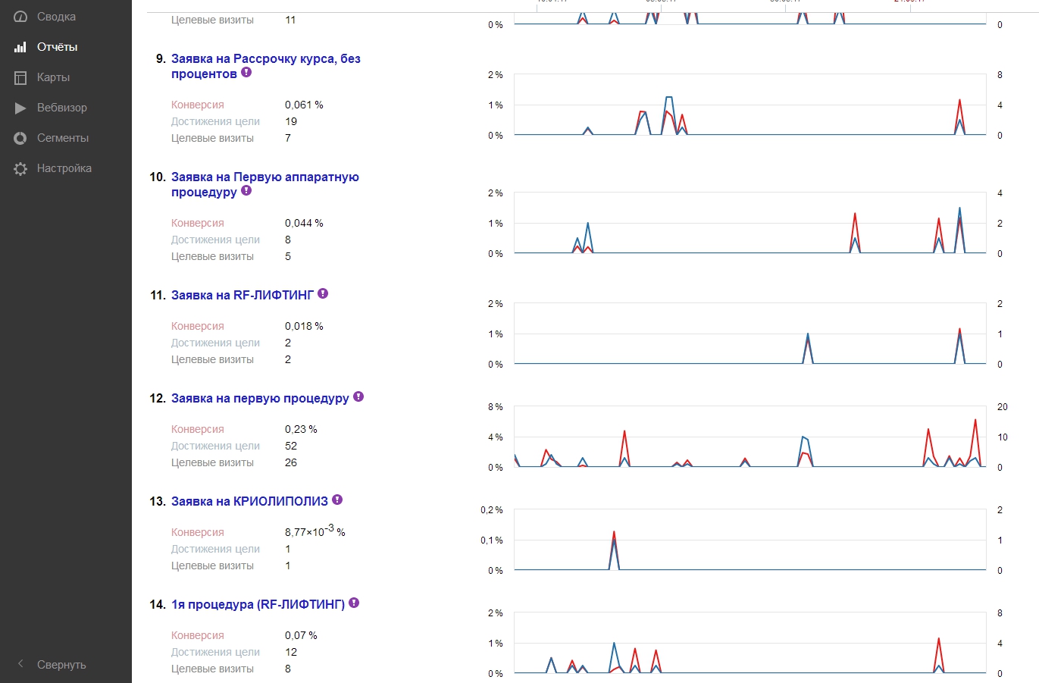Select Вебвизор in the sidebar menu

[x=61, y=108]
